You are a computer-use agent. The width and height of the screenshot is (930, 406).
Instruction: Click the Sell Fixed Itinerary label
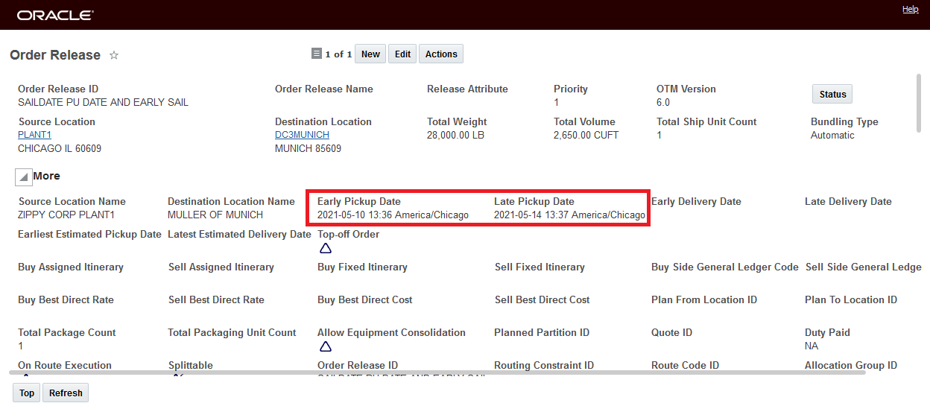point(540,267)
